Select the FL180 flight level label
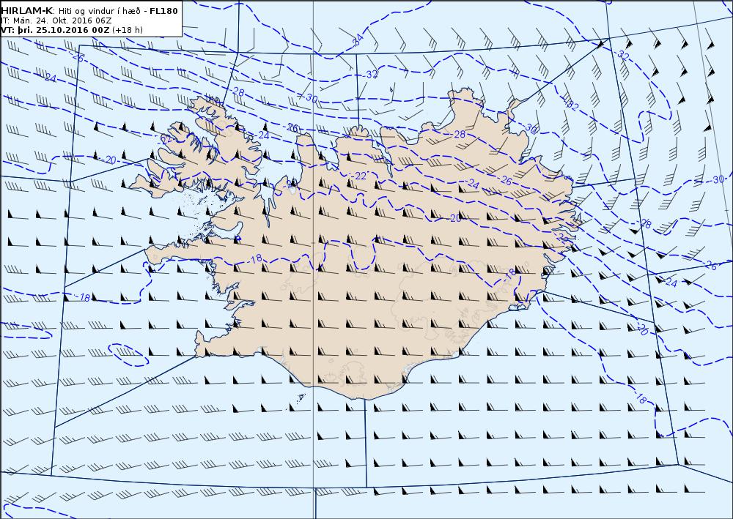The width and height of the screenshot is (733, 519). [163, 11]
